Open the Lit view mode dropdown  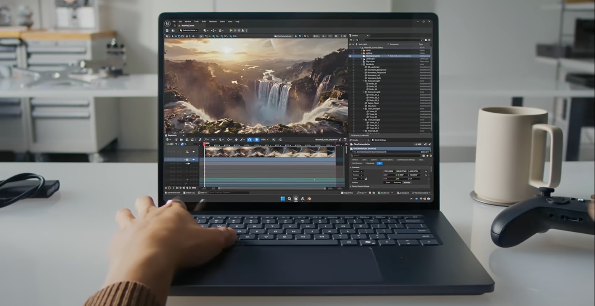pos(317,36)
